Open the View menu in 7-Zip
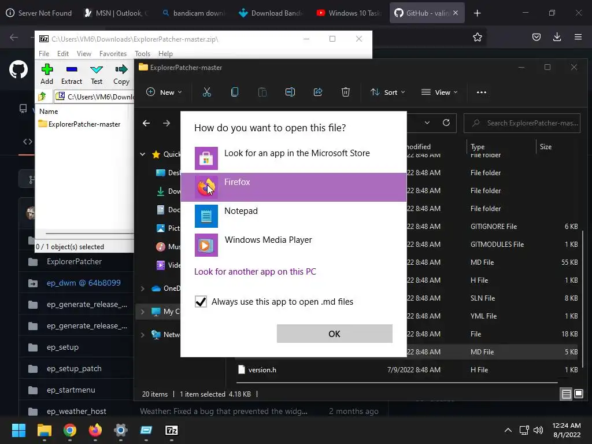 (x=84, y=54)
